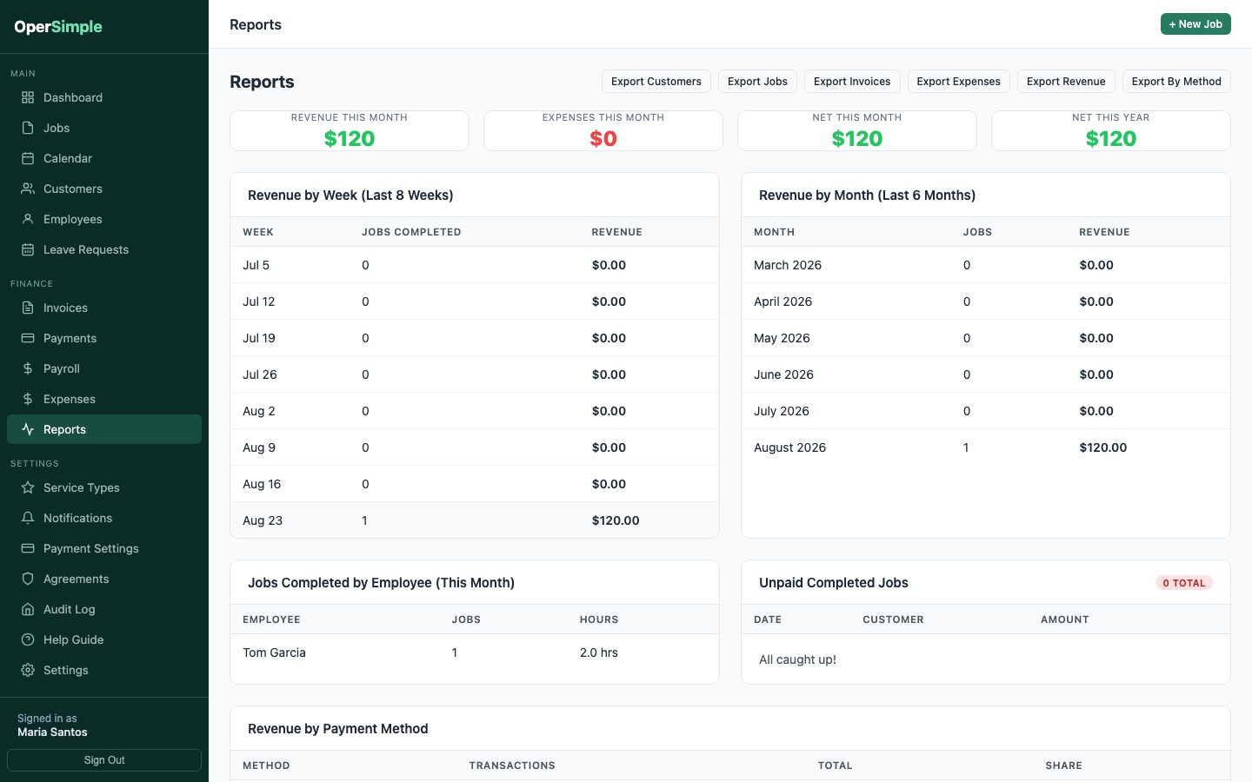This screenshot has height=782, width=1252.
Task: Click the Notifications bell icon
Action: click(x=28, y=518)
